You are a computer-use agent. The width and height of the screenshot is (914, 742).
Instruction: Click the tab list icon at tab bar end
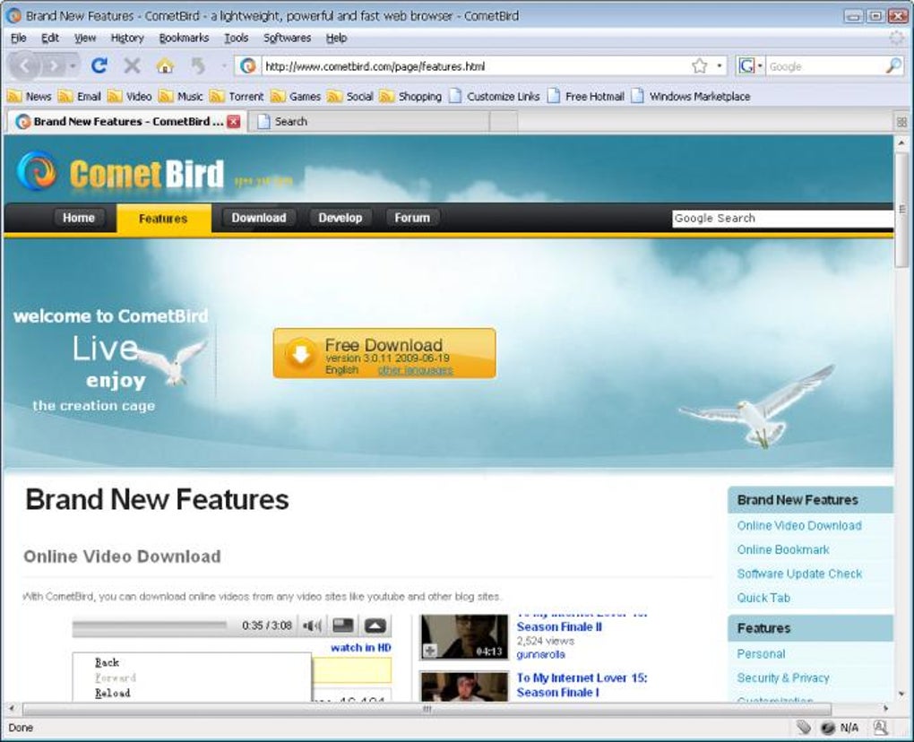(x=901, y=122)
